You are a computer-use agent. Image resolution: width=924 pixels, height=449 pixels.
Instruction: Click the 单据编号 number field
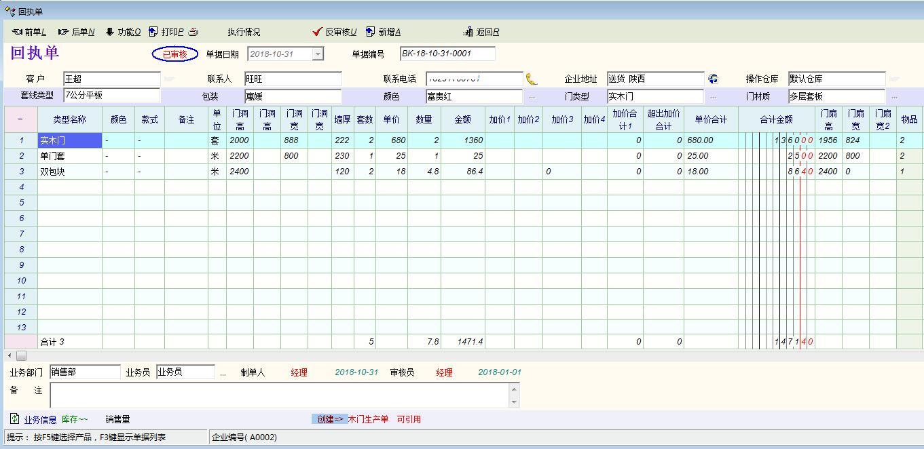pyautogui.click(x=447, y=54)
